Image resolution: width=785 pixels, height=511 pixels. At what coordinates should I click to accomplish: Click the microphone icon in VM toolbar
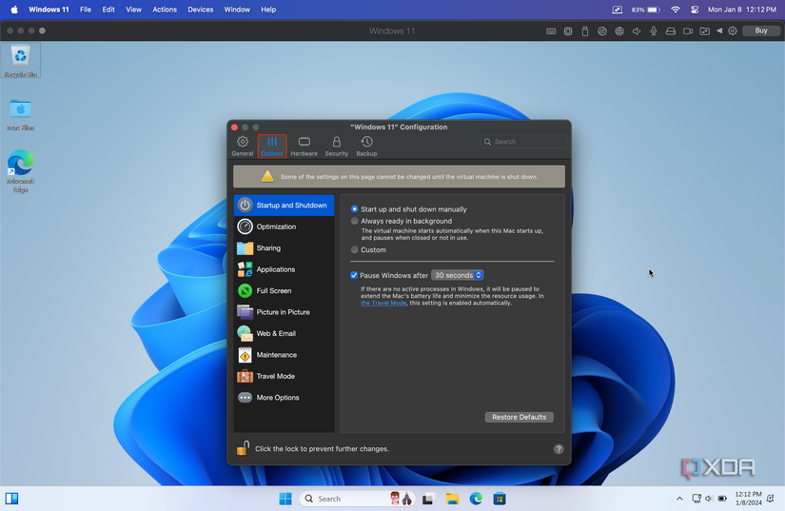[654, 31]
